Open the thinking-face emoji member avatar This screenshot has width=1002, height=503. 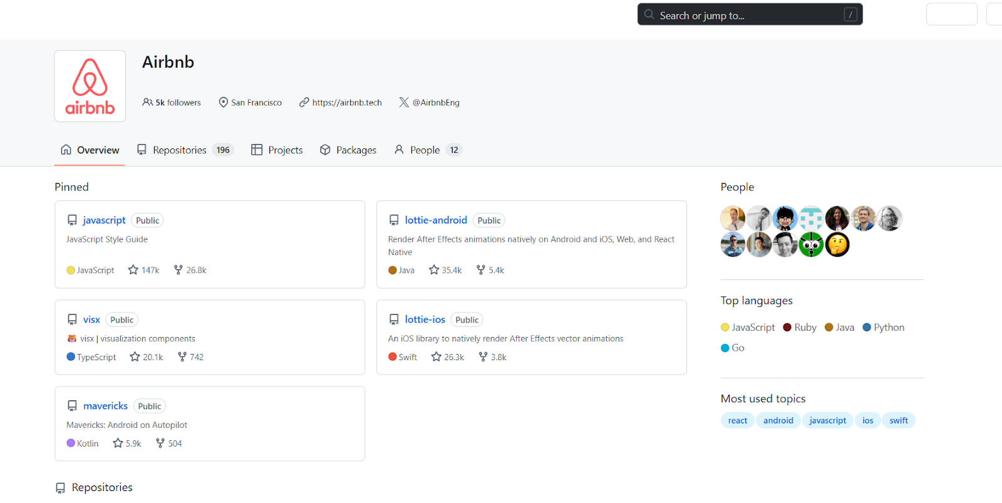coord(837,245)
